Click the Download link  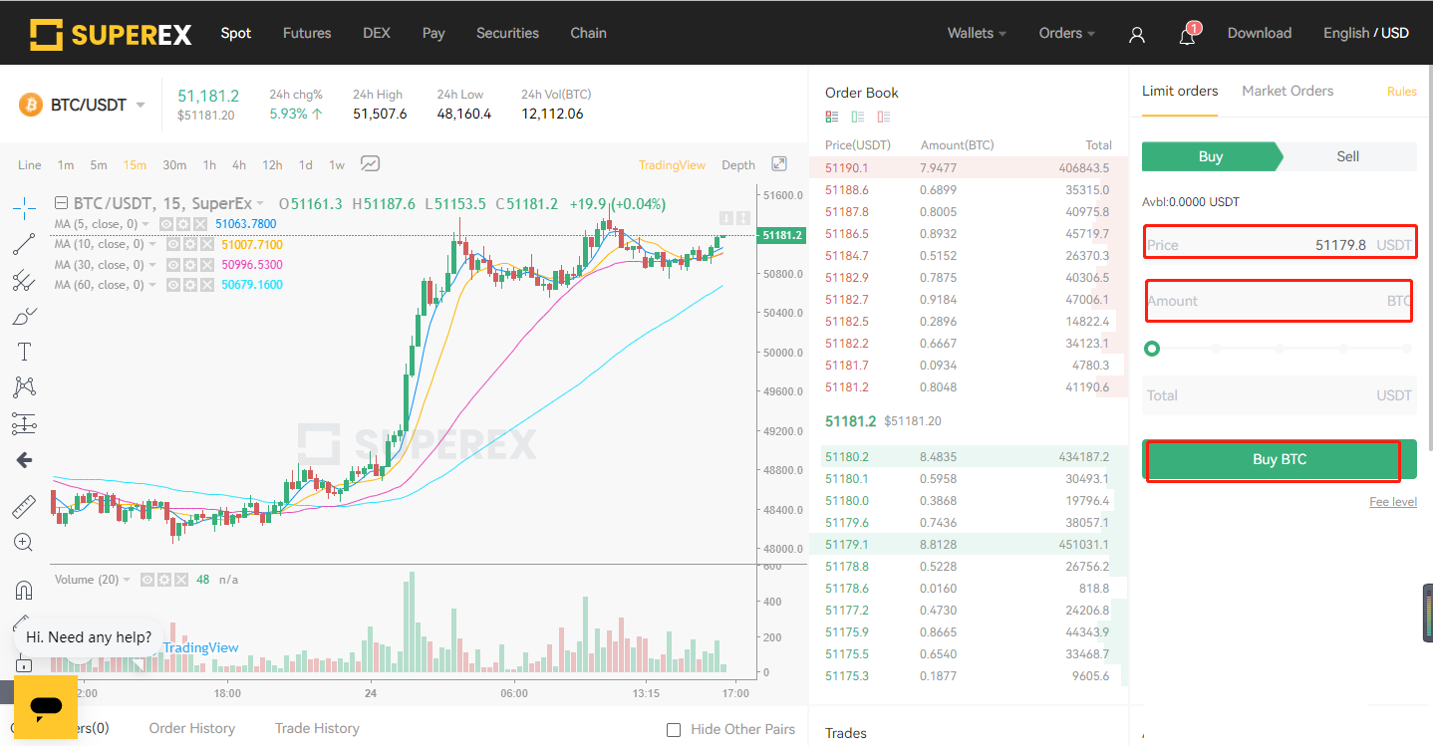(x=1260, y=33)
